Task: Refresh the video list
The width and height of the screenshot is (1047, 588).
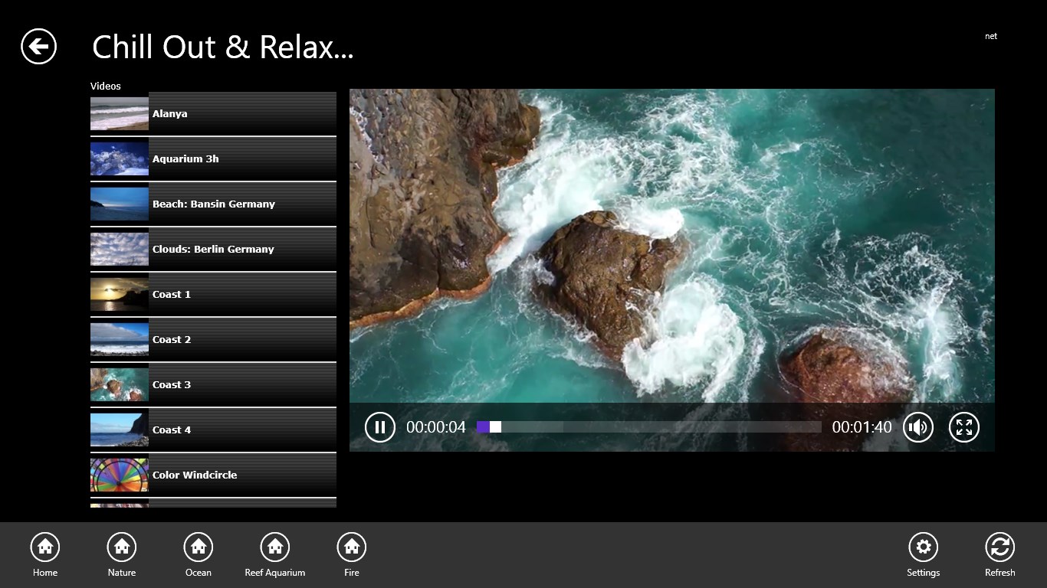Action: pos(999,547)
